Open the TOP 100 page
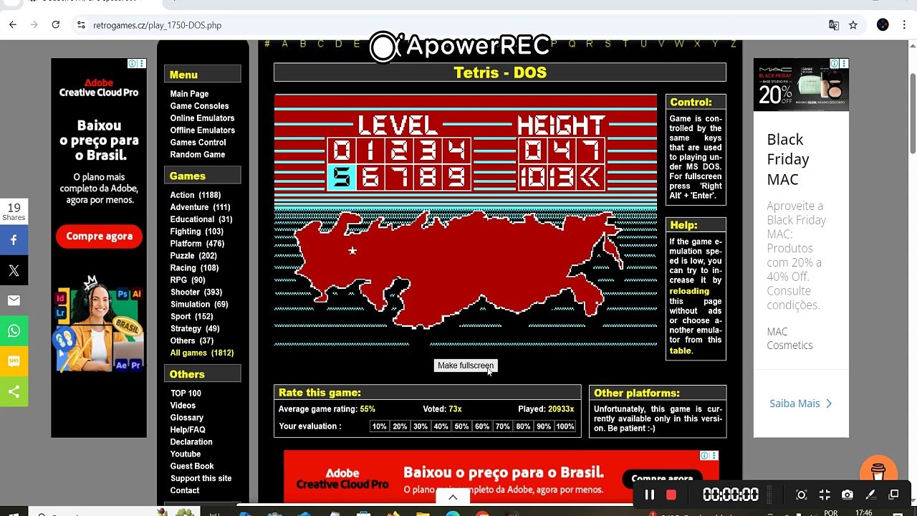Viewport: 917px width, 516px height. 186,393
